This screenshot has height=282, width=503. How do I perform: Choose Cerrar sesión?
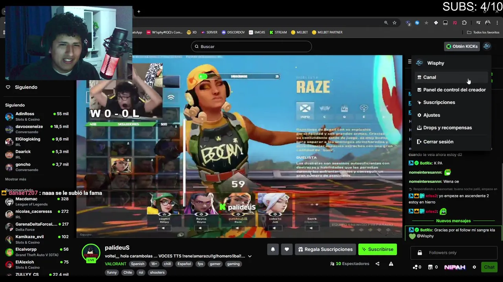(451, 142)
